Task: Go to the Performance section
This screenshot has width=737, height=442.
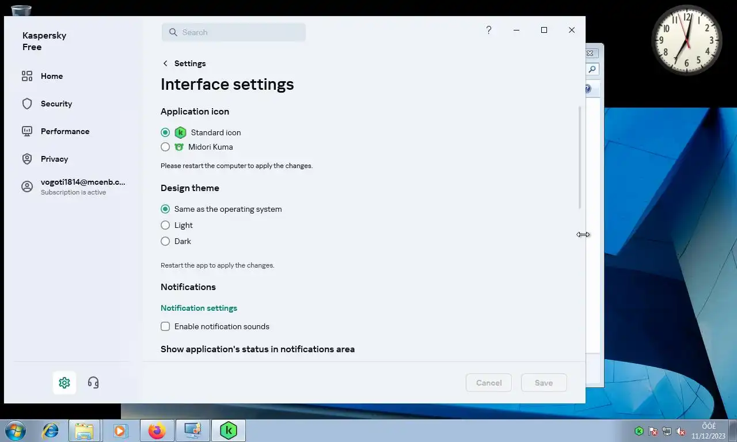Action: point(65,131)
